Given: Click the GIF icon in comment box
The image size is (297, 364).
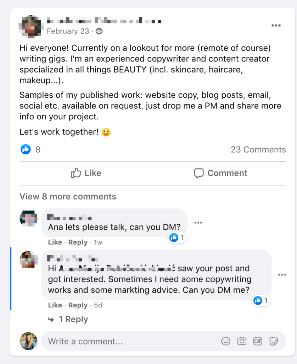Looking at the screenshot, I should 258,341.
